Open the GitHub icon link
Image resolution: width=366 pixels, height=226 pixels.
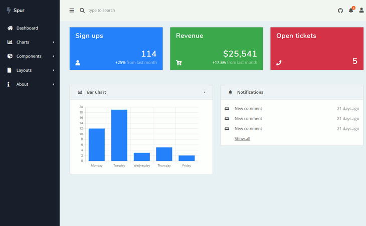pyautogui.click(x=340, y=11)
